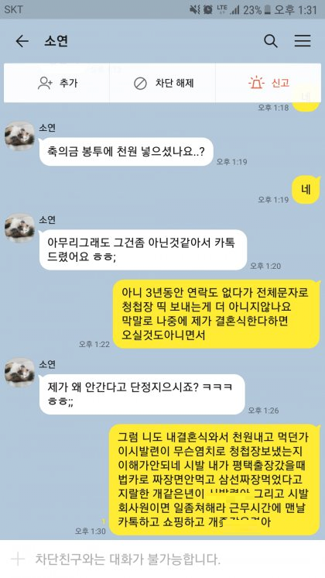Tap 소연 chat title
The width and height of the screenshot is (325, 578).
pyautogui.click(x=56, y=41)
